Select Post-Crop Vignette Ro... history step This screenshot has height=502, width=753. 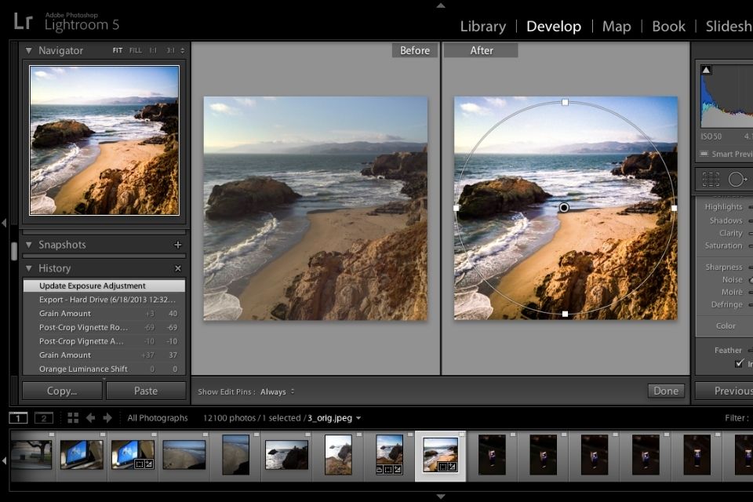coord(104,327)
